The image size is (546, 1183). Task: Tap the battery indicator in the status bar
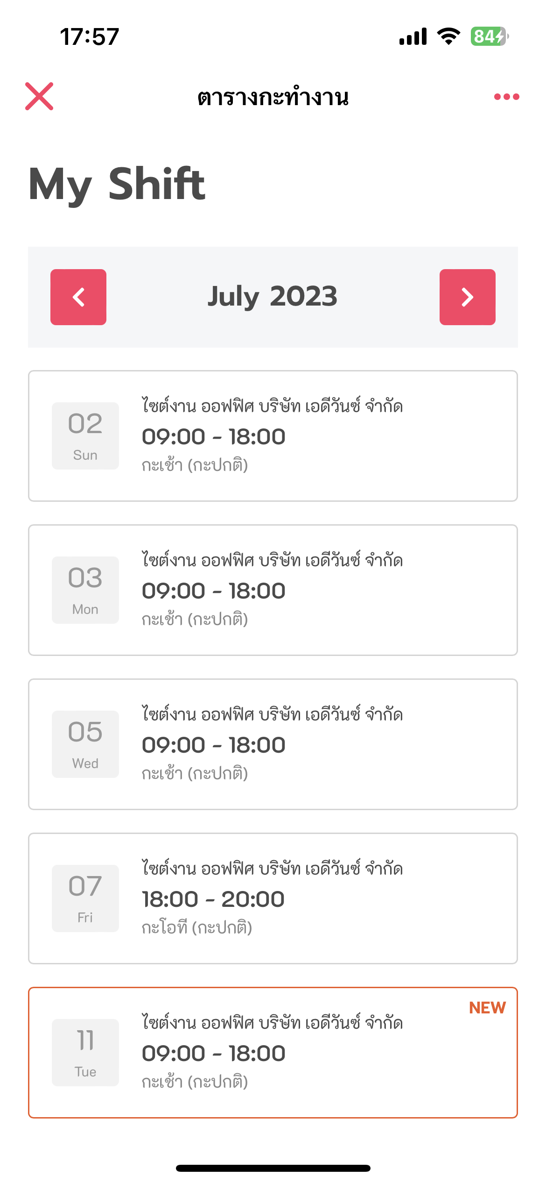tap(490, 36)
